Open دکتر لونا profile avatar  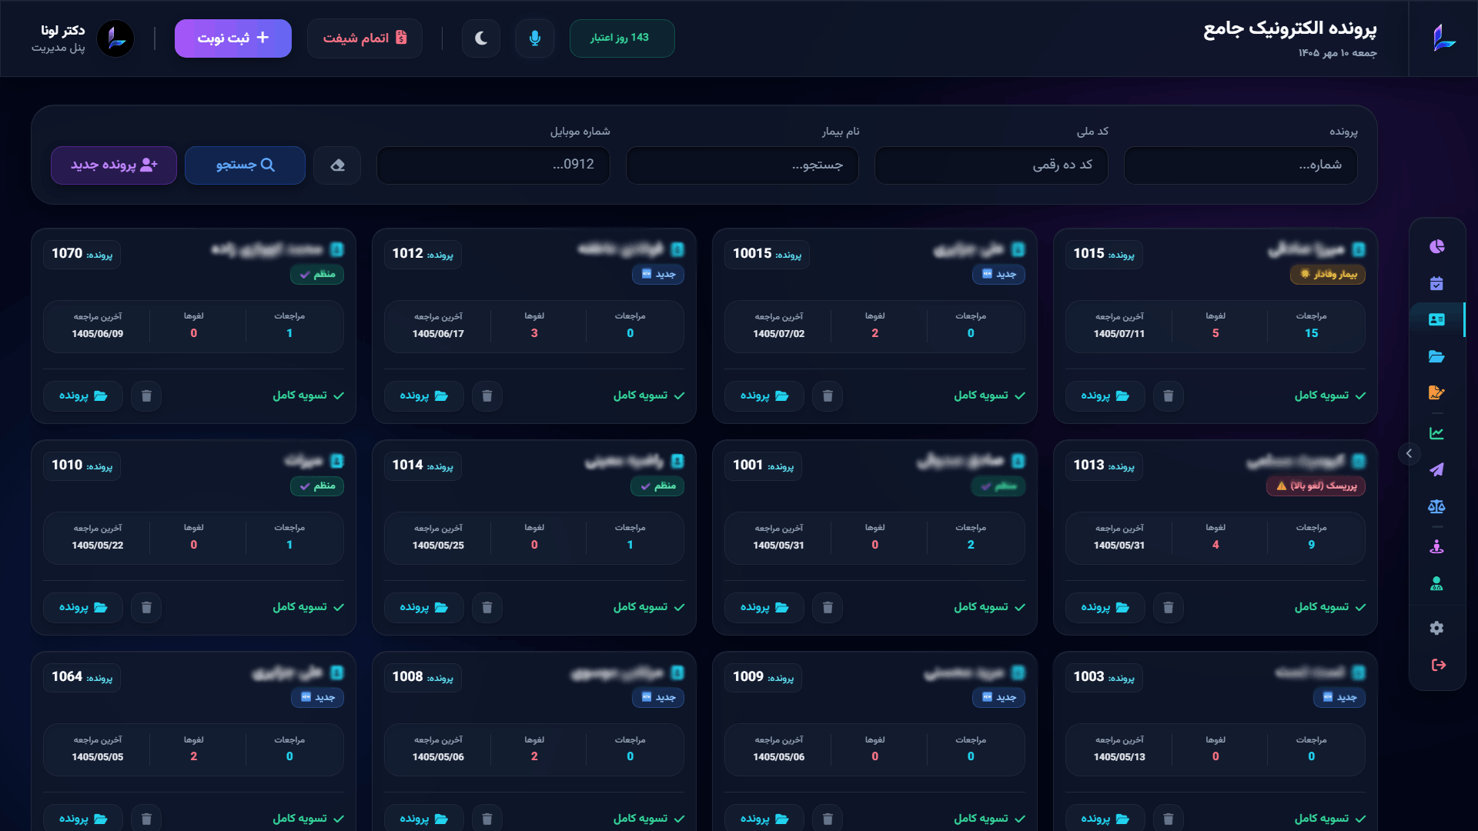116,38
